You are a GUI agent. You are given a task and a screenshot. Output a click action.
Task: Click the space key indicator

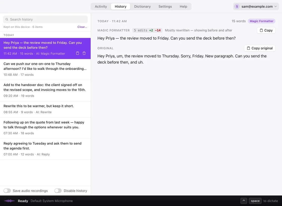[255, 201]
